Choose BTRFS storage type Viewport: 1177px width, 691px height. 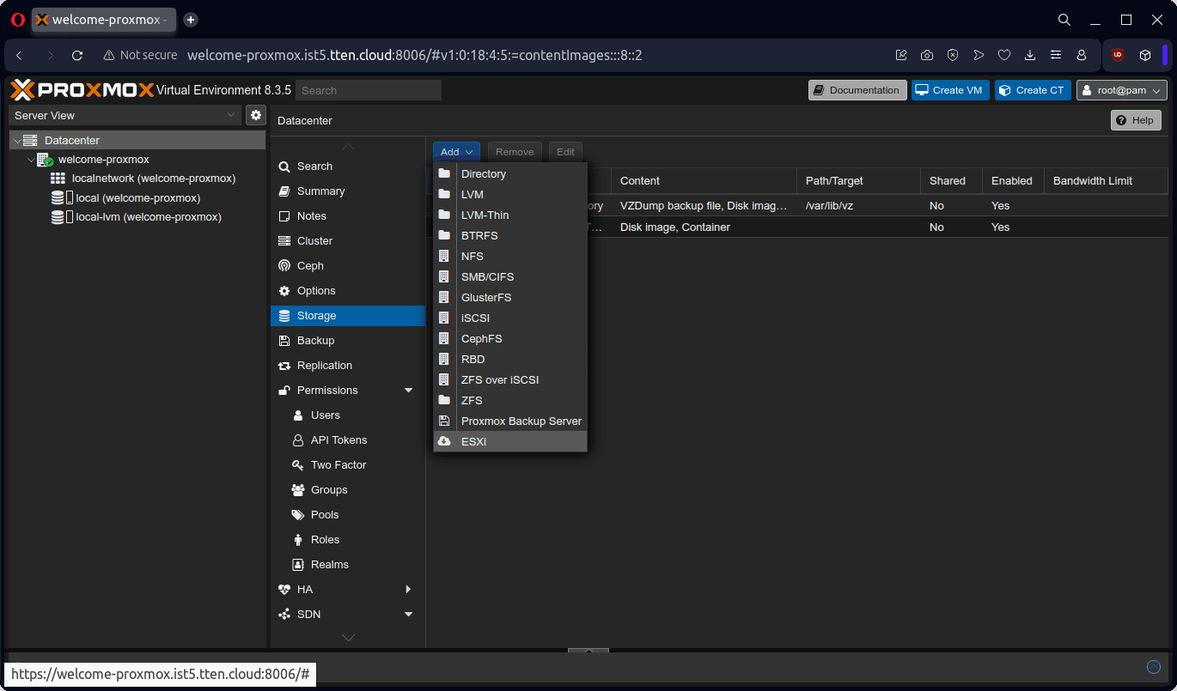(510, 235)
